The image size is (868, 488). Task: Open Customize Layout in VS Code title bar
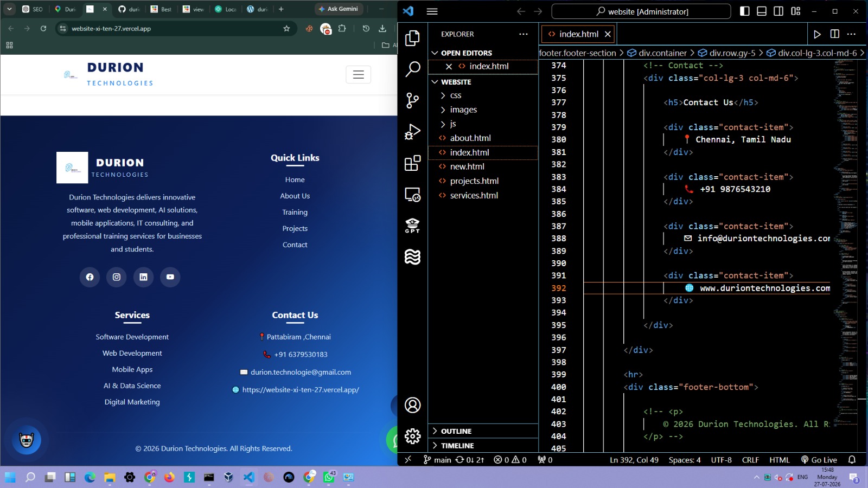(x=796, y=11)
